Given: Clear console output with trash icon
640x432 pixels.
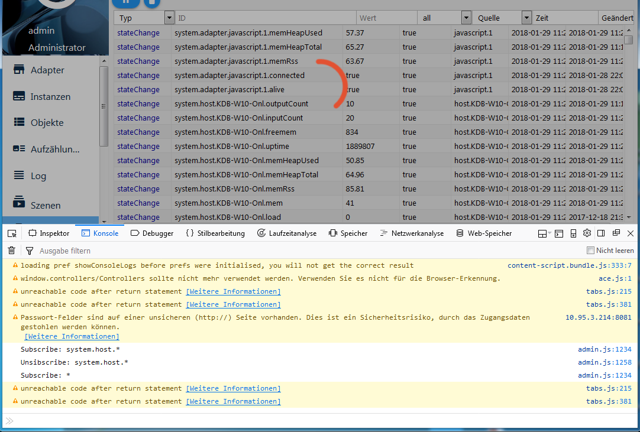Looking at the screenshot, I should (x=11, y=251).
